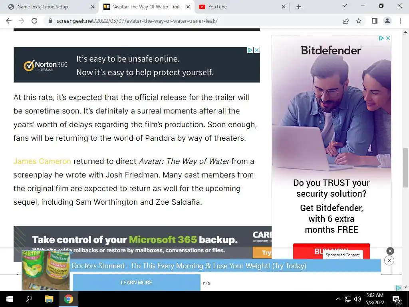Close the Game Installation Setup tab

coord(93,7)
